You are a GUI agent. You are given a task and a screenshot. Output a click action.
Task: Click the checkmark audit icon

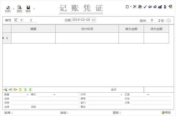click(x=145, y=7)
